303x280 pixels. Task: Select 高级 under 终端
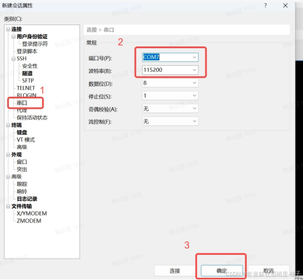(22, 147)
